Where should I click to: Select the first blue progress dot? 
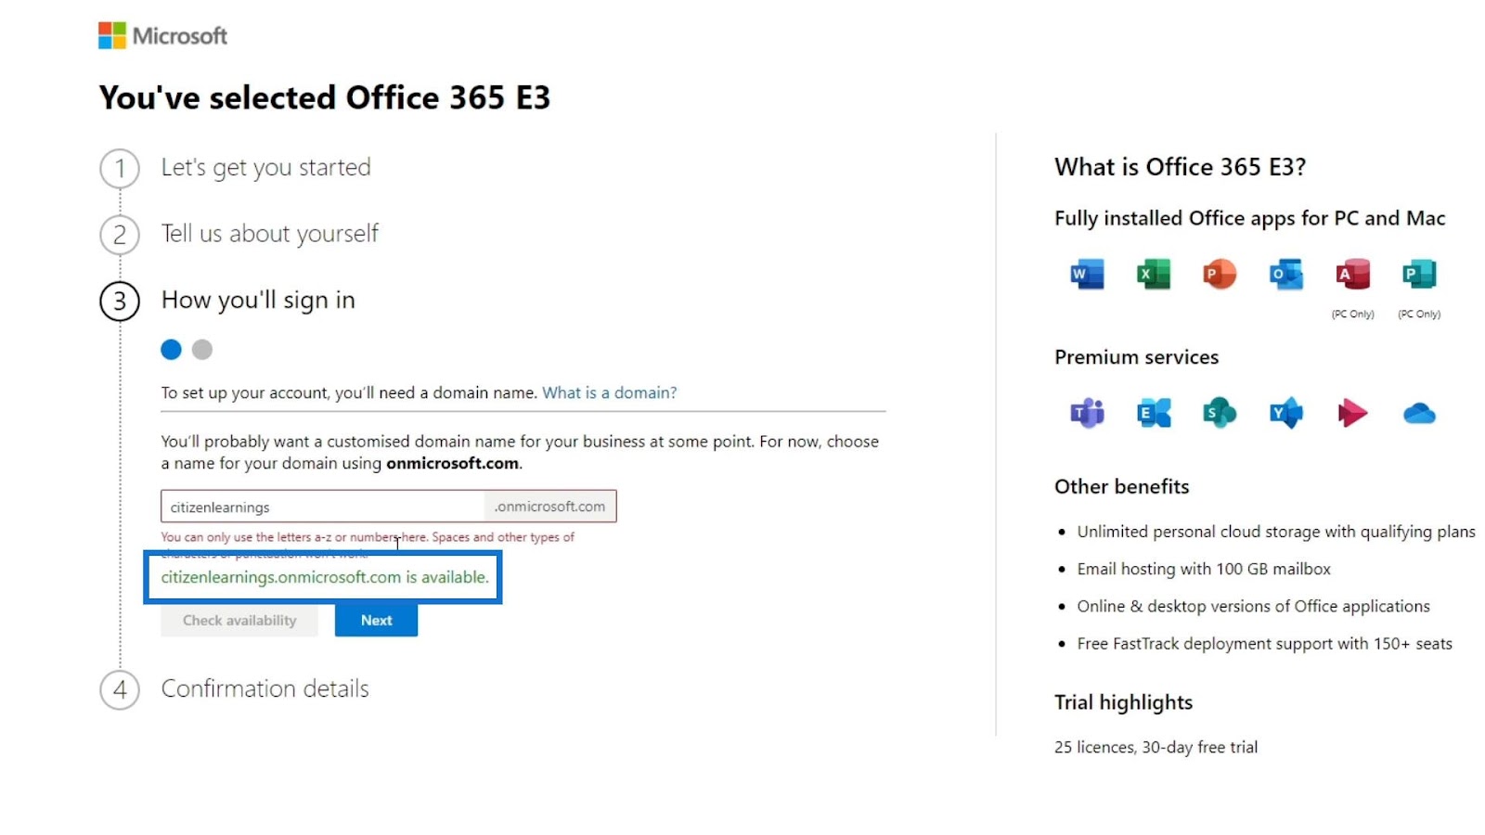point(171,350)
